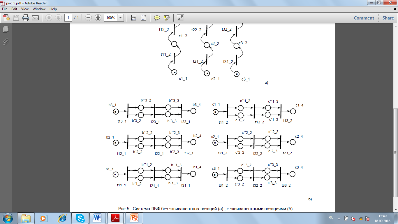Toggle Read Mode view icon
The width and height of the screenshot is (398, 224).
pyautogui.click(x=180, y=18)
